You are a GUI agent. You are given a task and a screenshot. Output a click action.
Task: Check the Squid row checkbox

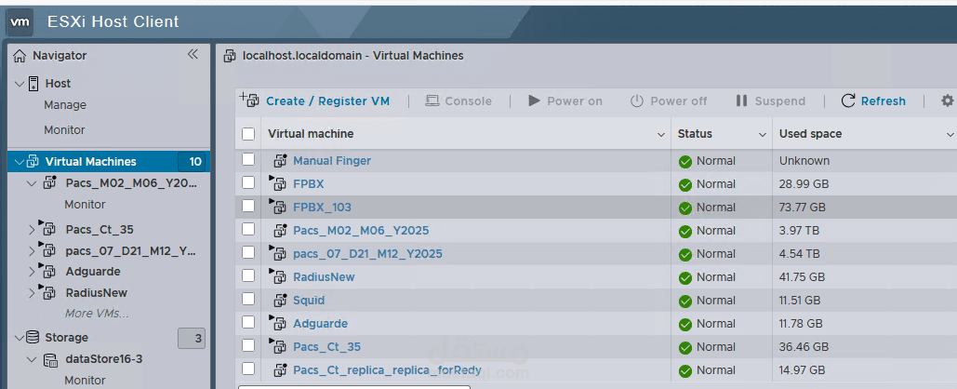pos(247,299)
